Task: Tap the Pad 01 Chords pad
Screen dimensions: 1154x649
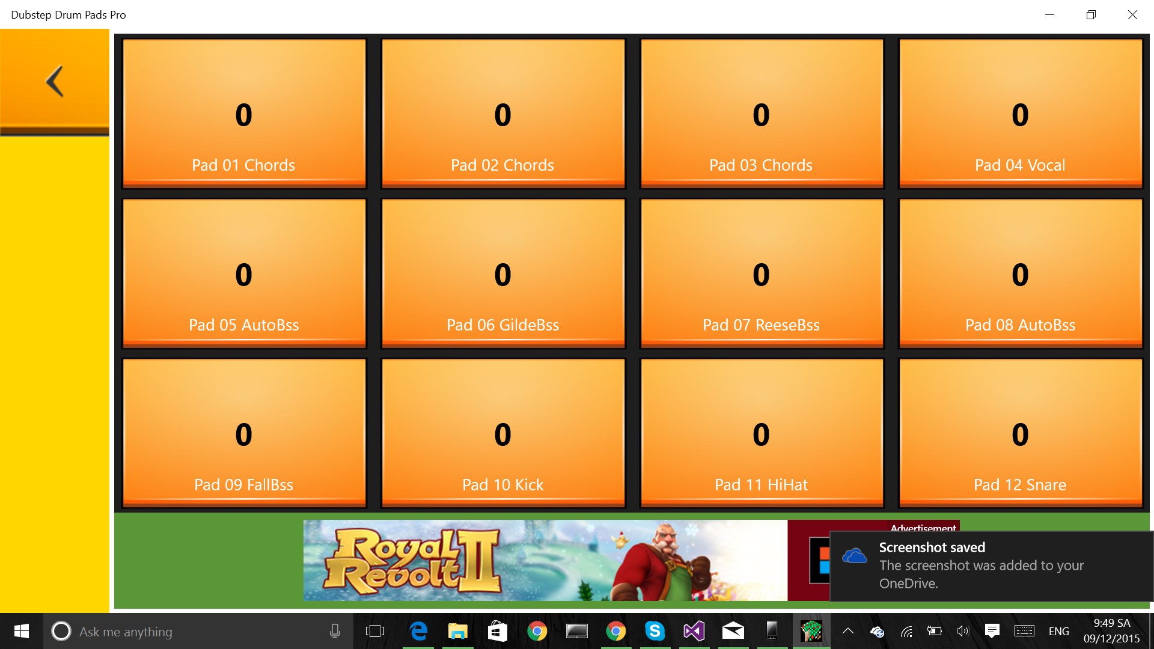Action: 243,114
